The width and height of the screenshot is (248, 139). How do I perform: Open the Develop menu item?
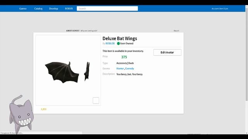(x=53, y=8)
